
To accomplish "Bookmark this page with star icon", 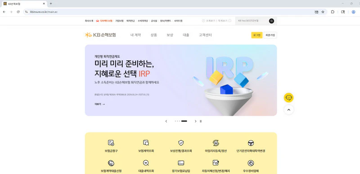I will pos(323,12).
